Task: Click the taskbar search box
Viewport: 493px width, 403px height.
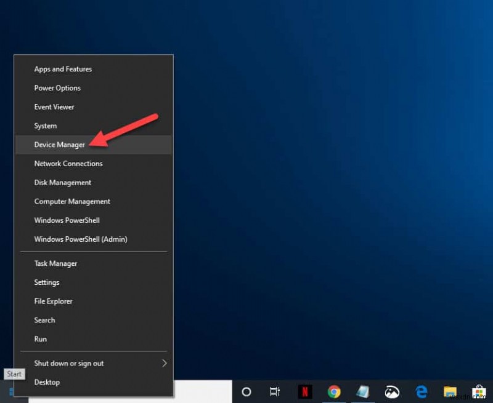Action: pyautogui.click(x=129, y=392)
